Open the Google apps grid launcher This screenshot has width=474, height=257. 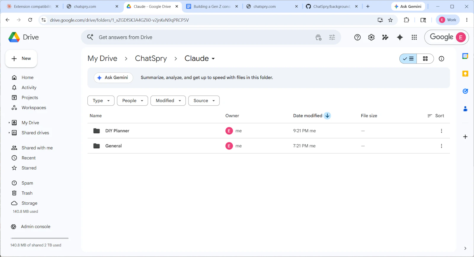tap(414, 37)
